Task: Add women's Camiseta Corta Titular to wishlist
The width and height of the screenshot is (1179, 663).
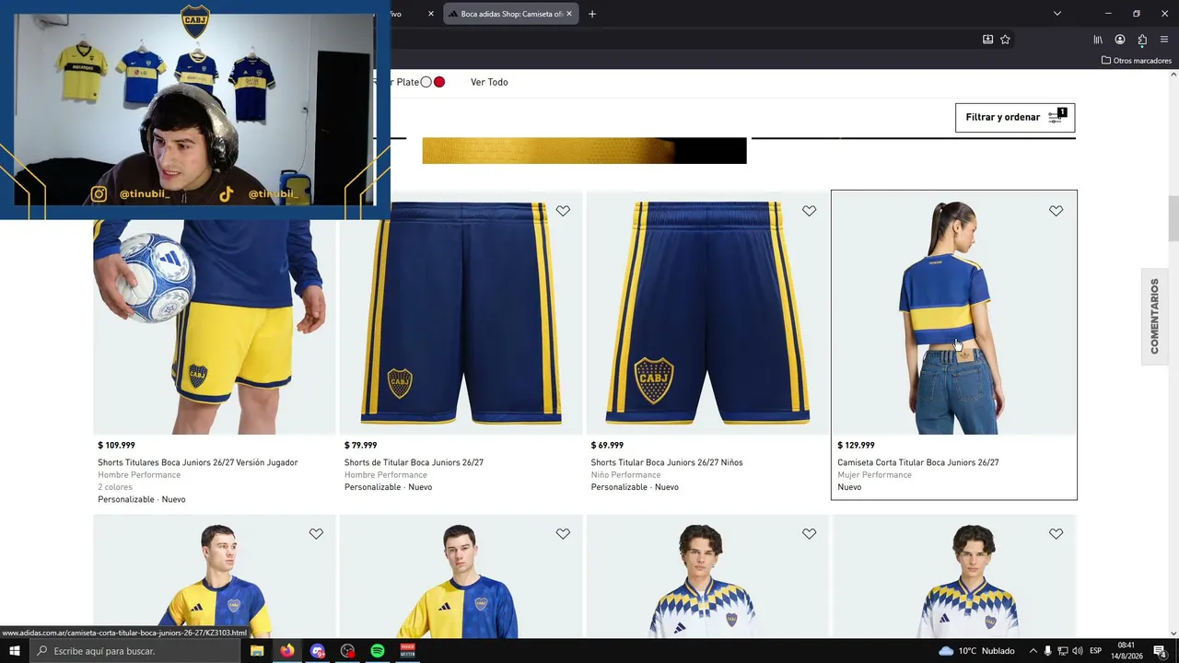Action: point(1056,211)
